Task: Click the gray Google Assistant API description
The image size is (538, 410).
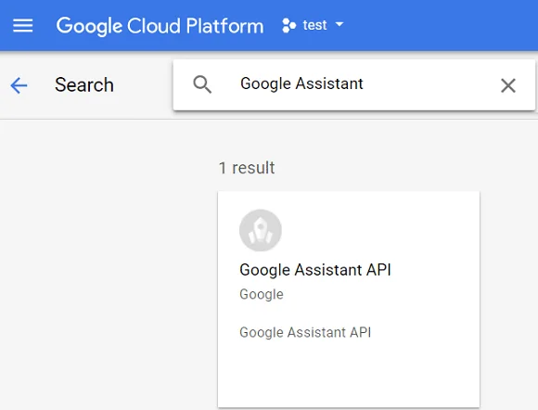Action: coord(305,332)
